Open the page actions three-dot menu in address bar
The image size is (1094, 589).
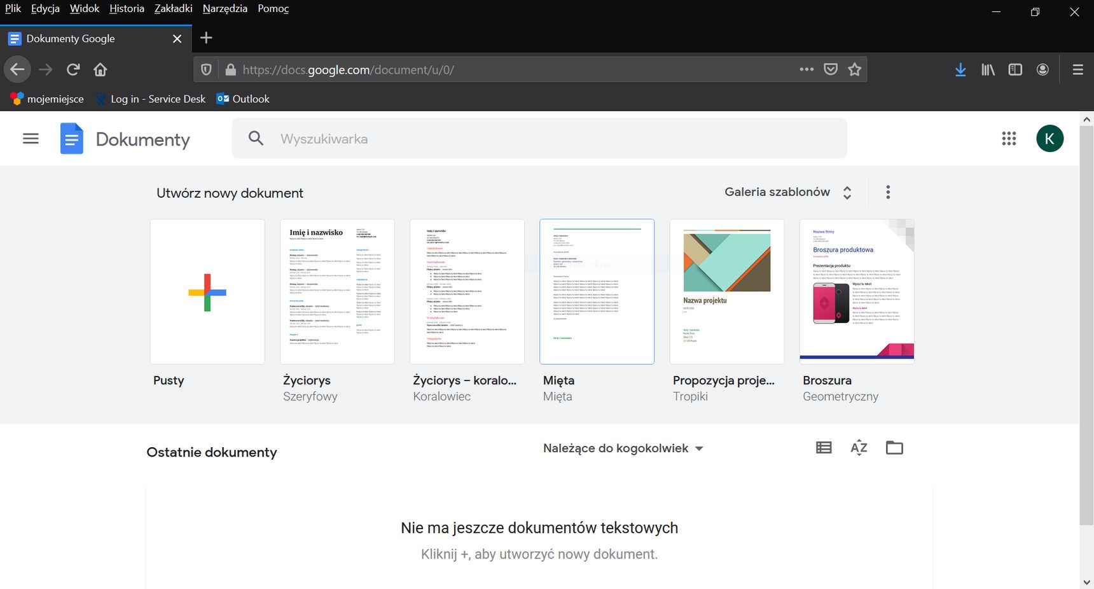(807, 69)
